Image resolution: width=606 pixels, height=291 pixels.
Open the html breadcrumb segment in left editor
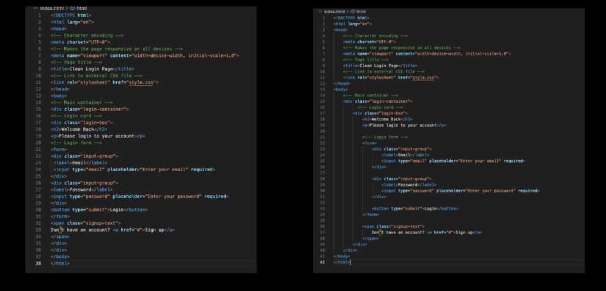tap(81, 8)
